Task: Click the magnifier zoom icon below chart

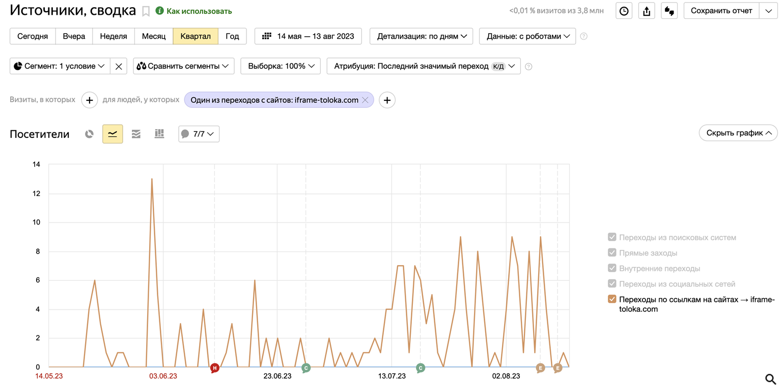Action: [771, 379]
